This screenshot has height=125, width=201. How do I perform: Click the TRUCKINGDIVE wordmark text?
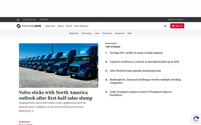coord(31,26)
